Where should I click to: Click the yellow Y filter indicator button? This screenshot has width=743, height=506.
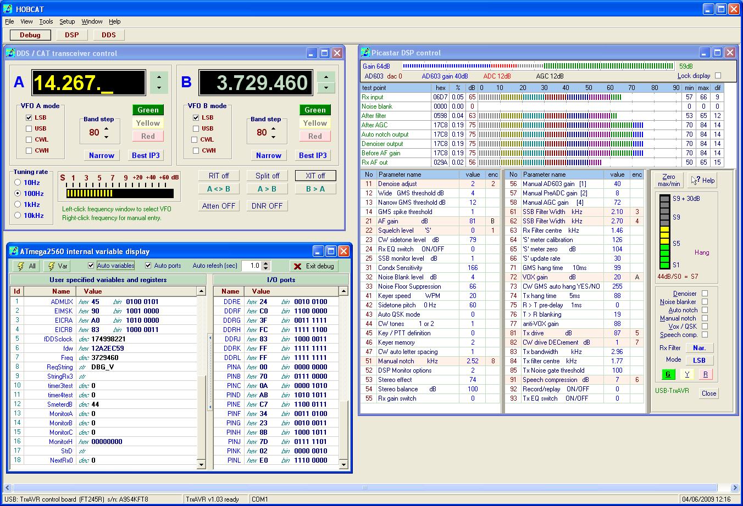(687, 374)
